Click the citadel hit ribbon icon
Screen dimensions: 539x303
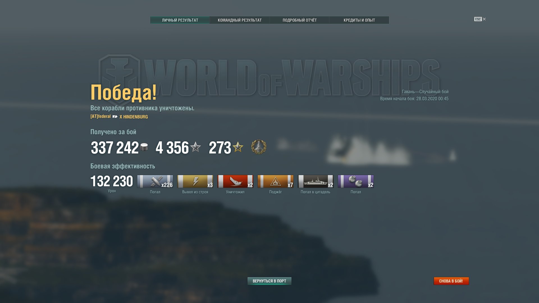pos(316,181)
